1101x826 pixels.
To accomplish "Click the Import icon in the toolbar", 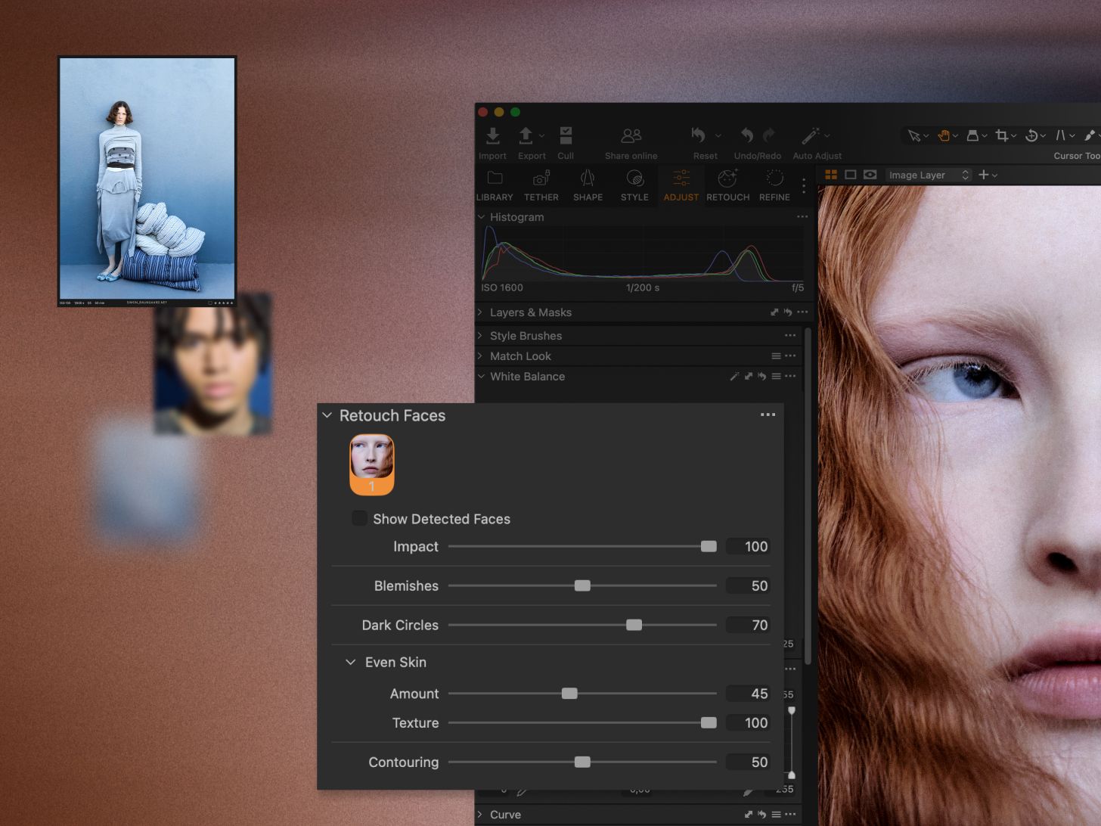I will pos(492,136).
